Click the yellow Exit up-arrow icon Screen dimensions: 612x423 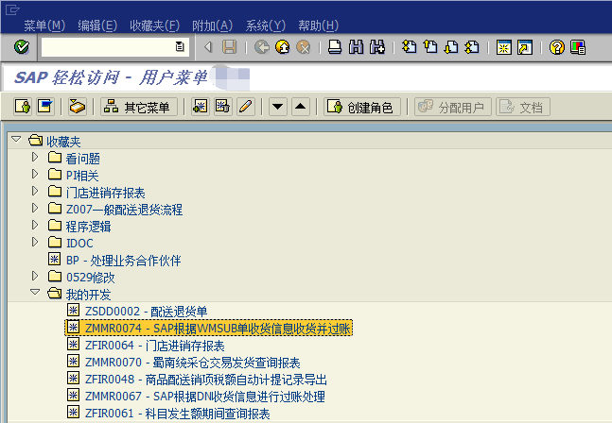pos(283,47)
